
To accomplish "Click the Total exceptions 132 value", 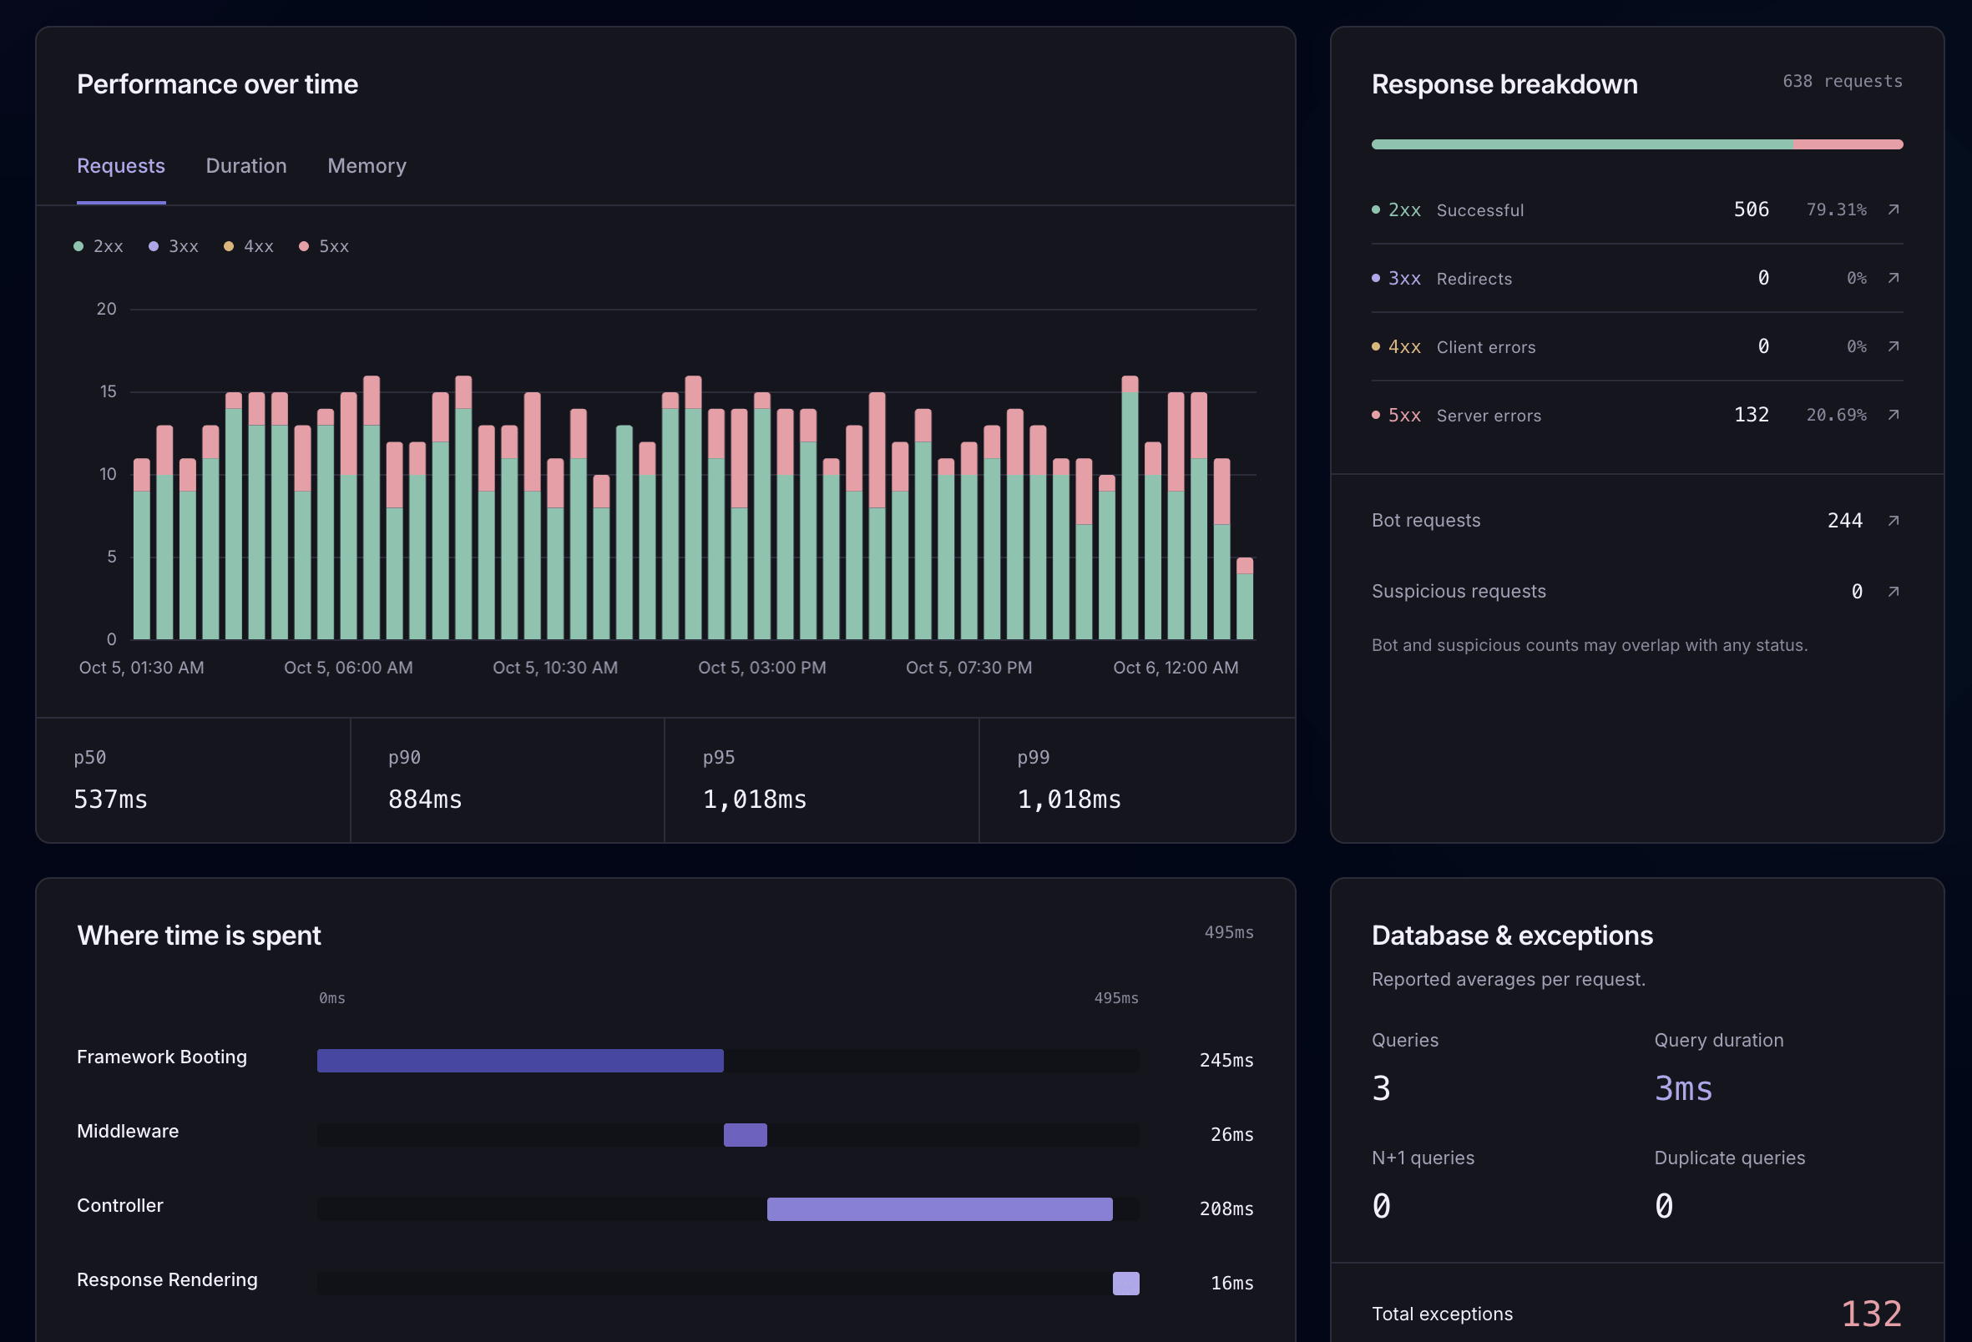I will pyautogui.click(x=1871, y=1314).
